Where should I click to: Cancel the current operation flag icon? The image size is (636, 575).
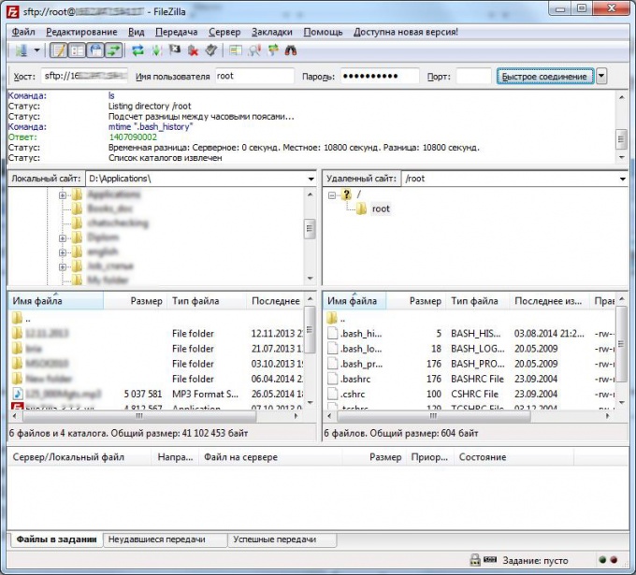[x=175, y=50]
